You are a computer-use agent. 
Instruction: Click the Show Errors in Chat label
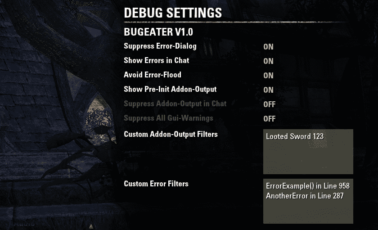157,60
